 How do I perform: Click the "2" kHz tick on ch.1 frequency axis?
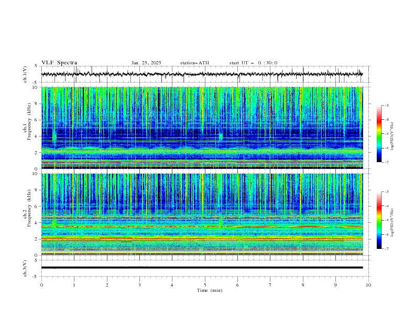click(37, 152)
